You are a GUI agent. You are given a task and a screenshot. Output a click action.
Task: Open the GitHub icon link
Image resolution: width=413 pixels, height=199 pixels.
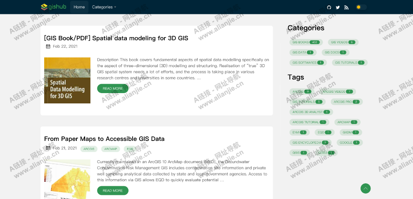pos(329,7)
